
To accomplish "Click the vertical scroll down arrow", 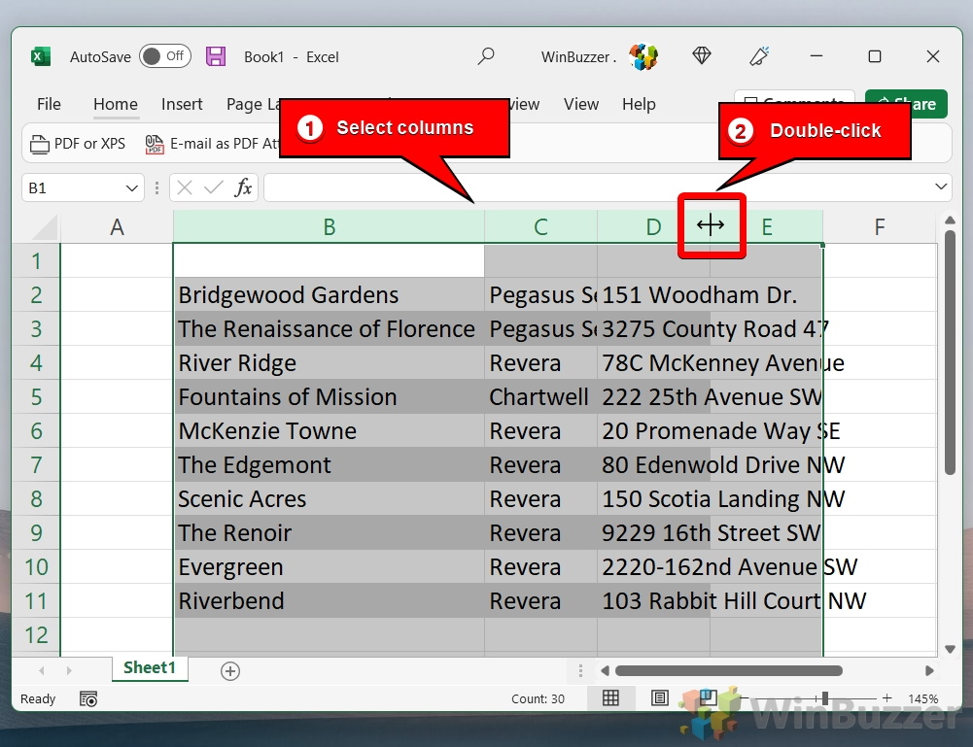I will [950, 649].
